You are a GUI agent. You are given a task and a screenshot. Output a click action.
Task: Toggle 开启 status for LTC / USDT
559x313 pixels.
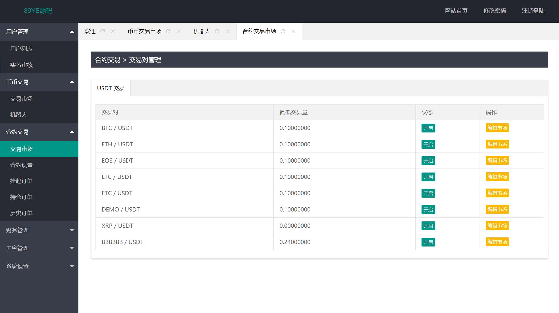(x=428, y=177)
